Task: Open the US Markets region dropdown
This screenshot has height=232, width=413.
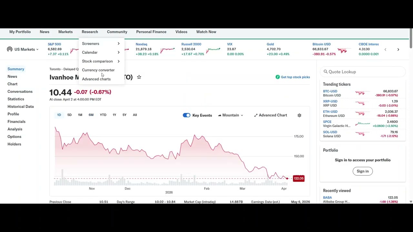Action: pos(26,49)
